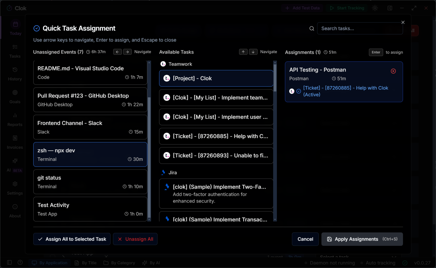Click the Unassign All button
The height and width of the screenshot is (268, 436).
pyautogui.click(x=135, y=239)
